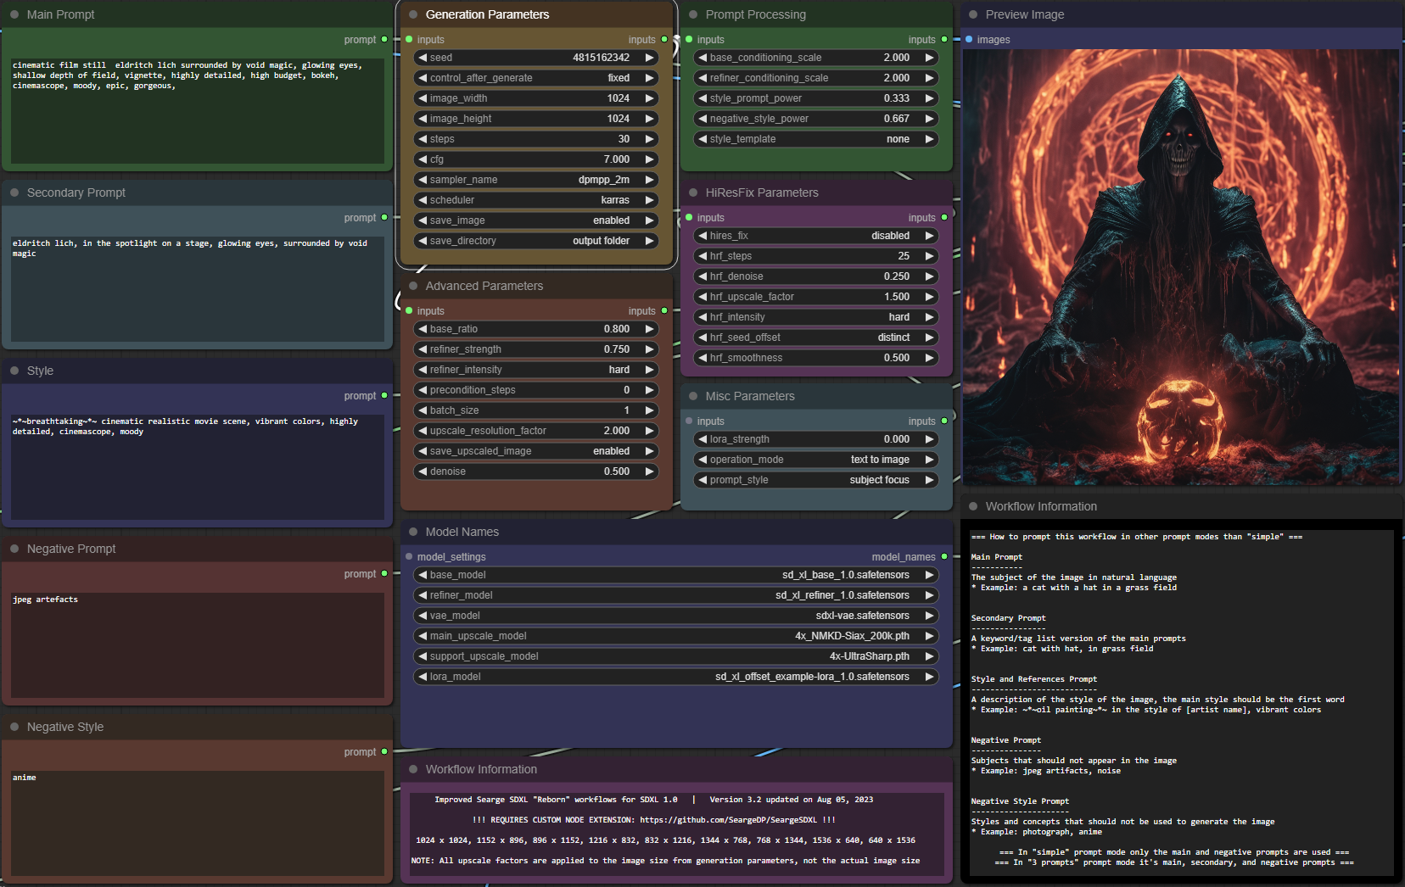Open the lora_model selector
The width and height of the screenshot is (1405, 887).
[676, 677]
